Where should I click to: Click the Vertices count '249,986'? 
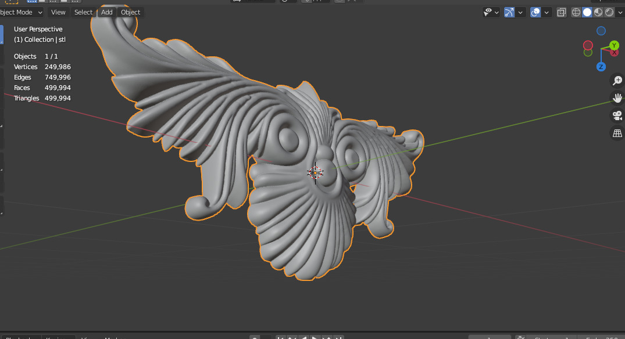click(58, 67)
